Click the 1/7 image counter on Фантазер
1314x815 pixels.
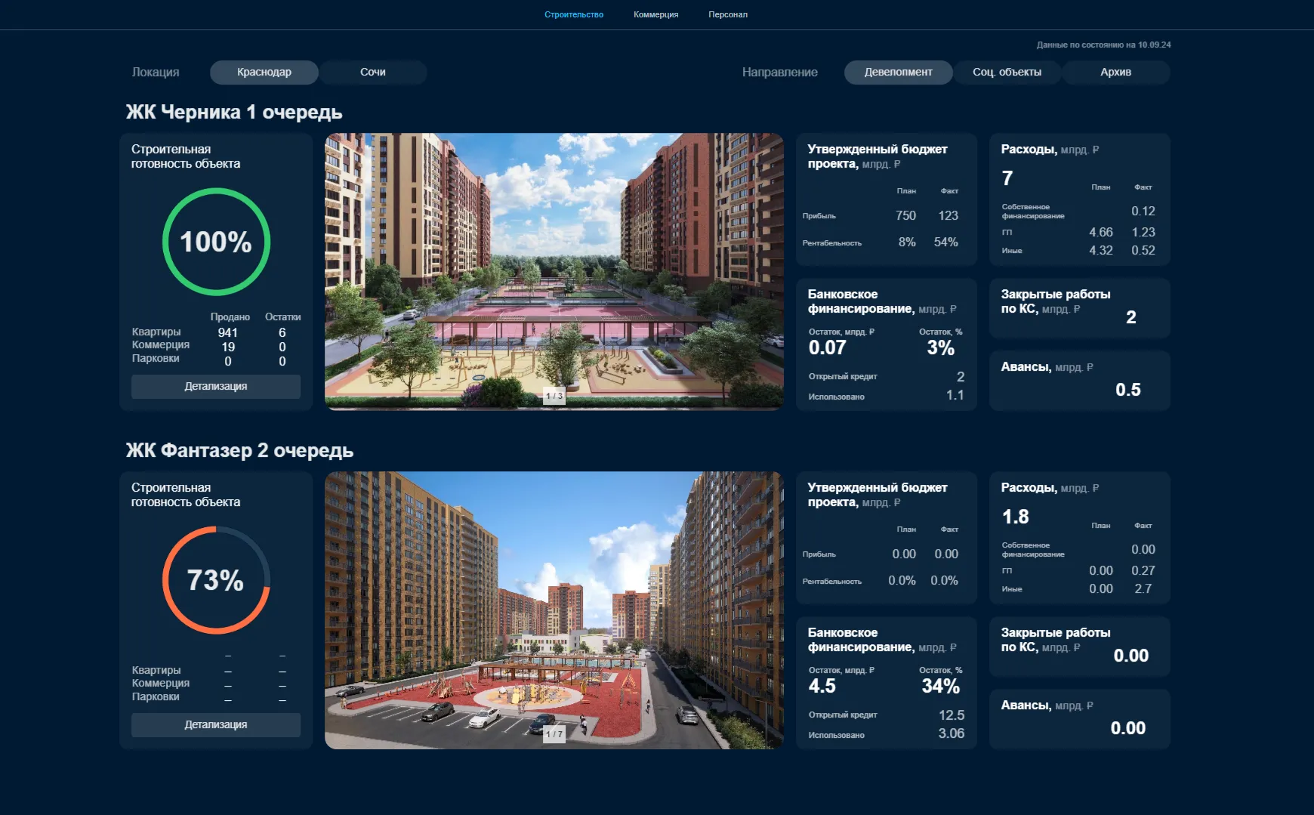[554, 734]
